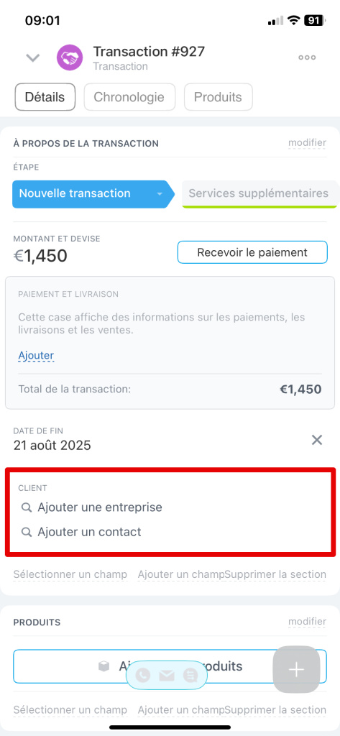Tap the chat message icon in floating bar
The image size is (340, 736).
tap(190, 676)
